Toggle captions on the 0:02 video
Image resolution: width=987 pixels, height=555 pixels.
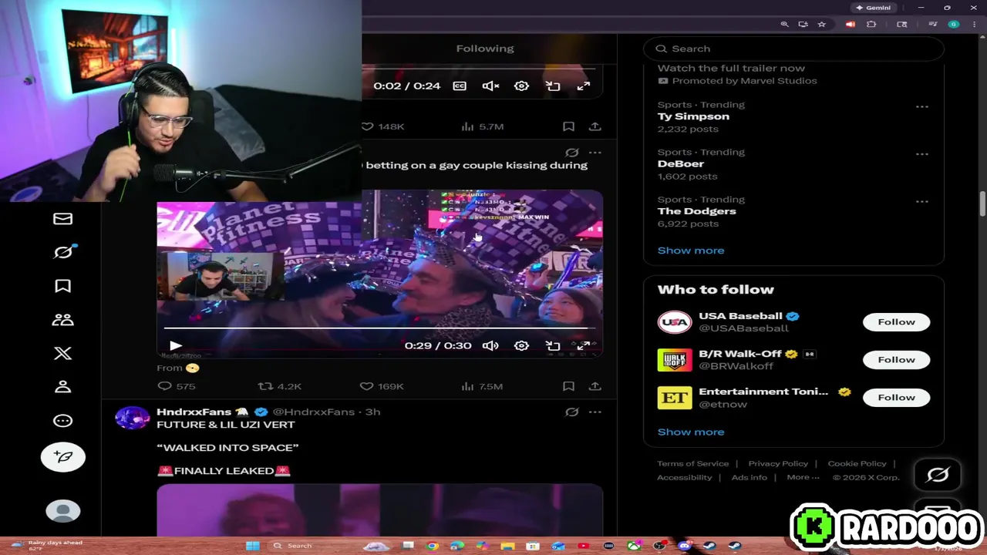click(x=460, y=86)
